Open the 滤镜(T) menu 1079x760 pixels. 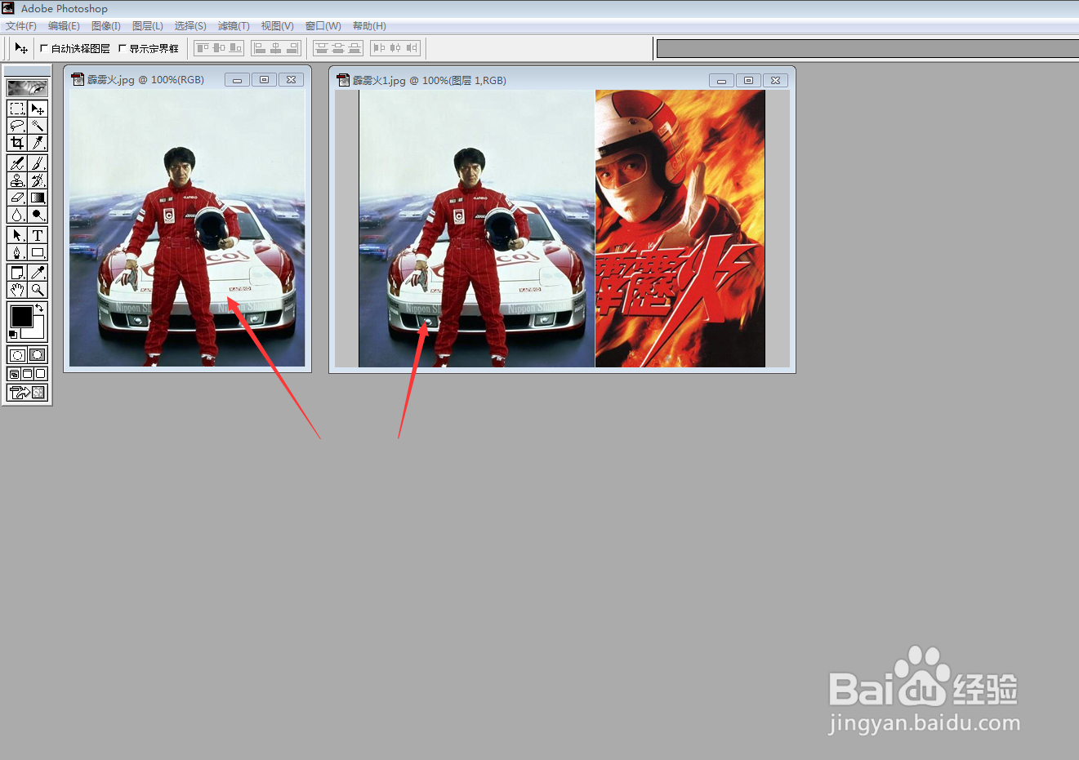click(234, 26)
